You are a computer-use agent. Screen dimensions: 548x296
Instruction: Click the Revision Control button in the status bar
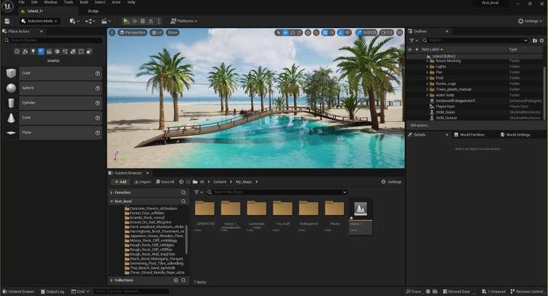pos(527,291)
